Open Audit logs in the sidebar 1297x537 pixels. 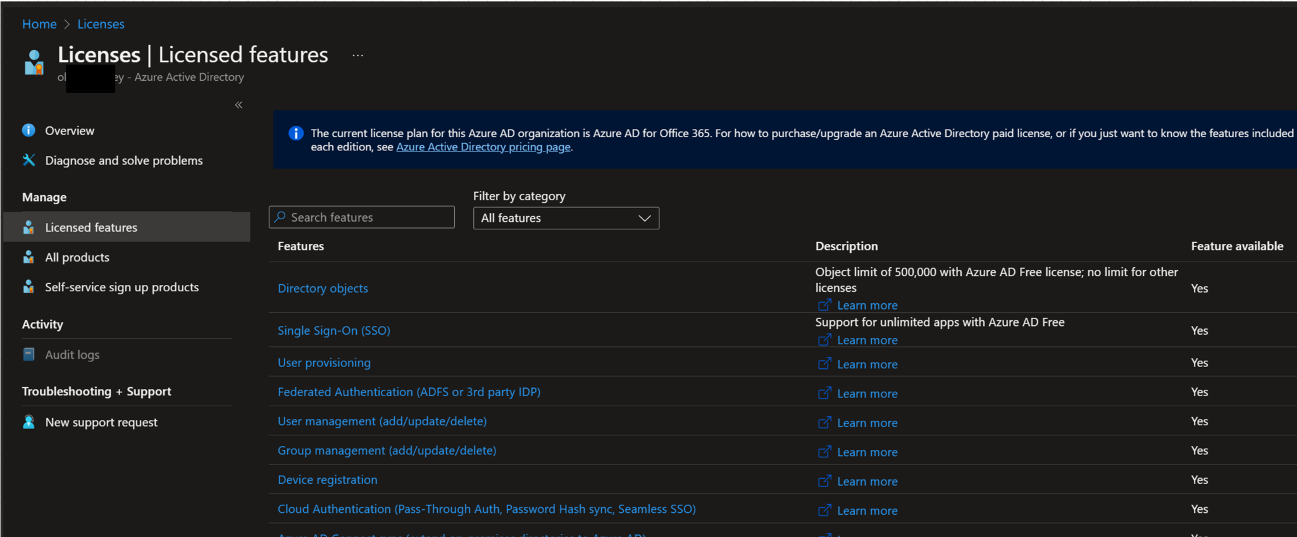[72, 354]
